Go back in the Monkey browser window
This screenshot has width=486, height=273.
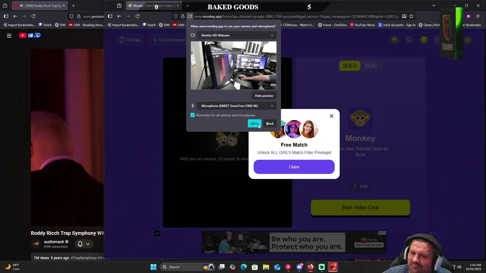pyautogui.click(x=119, y=16)
